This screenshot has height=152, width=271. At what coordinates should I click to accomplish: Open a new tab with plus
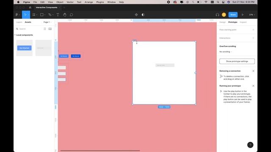64,8
